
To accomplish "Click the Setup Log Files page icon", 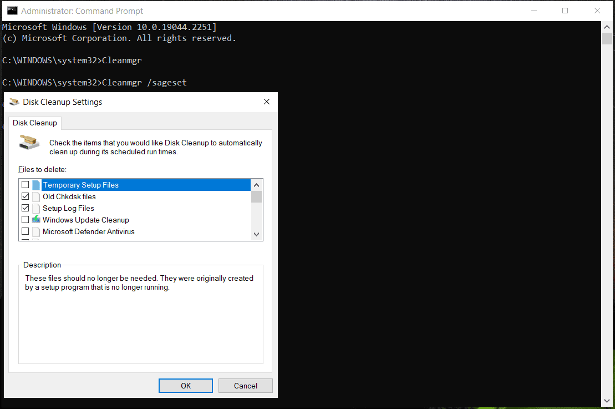I will point(36,209).
